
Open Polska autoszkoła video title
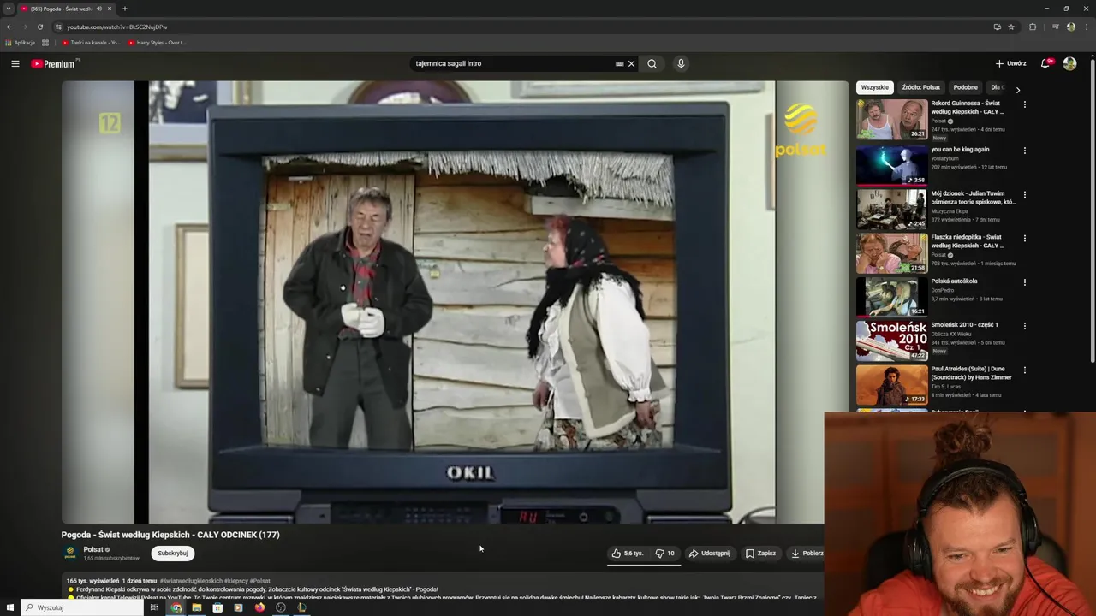point(954,281)
